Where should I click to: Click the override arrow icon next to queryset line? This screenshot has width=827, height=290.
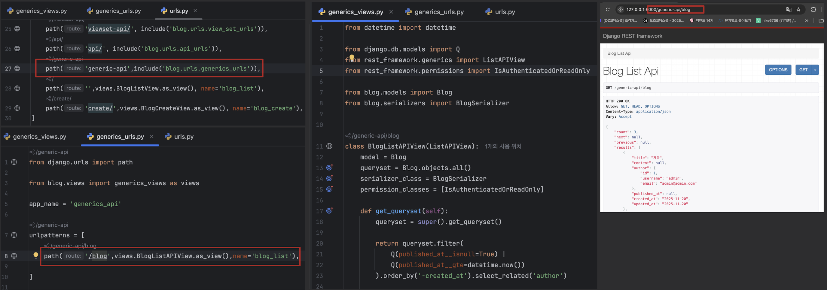329,168
